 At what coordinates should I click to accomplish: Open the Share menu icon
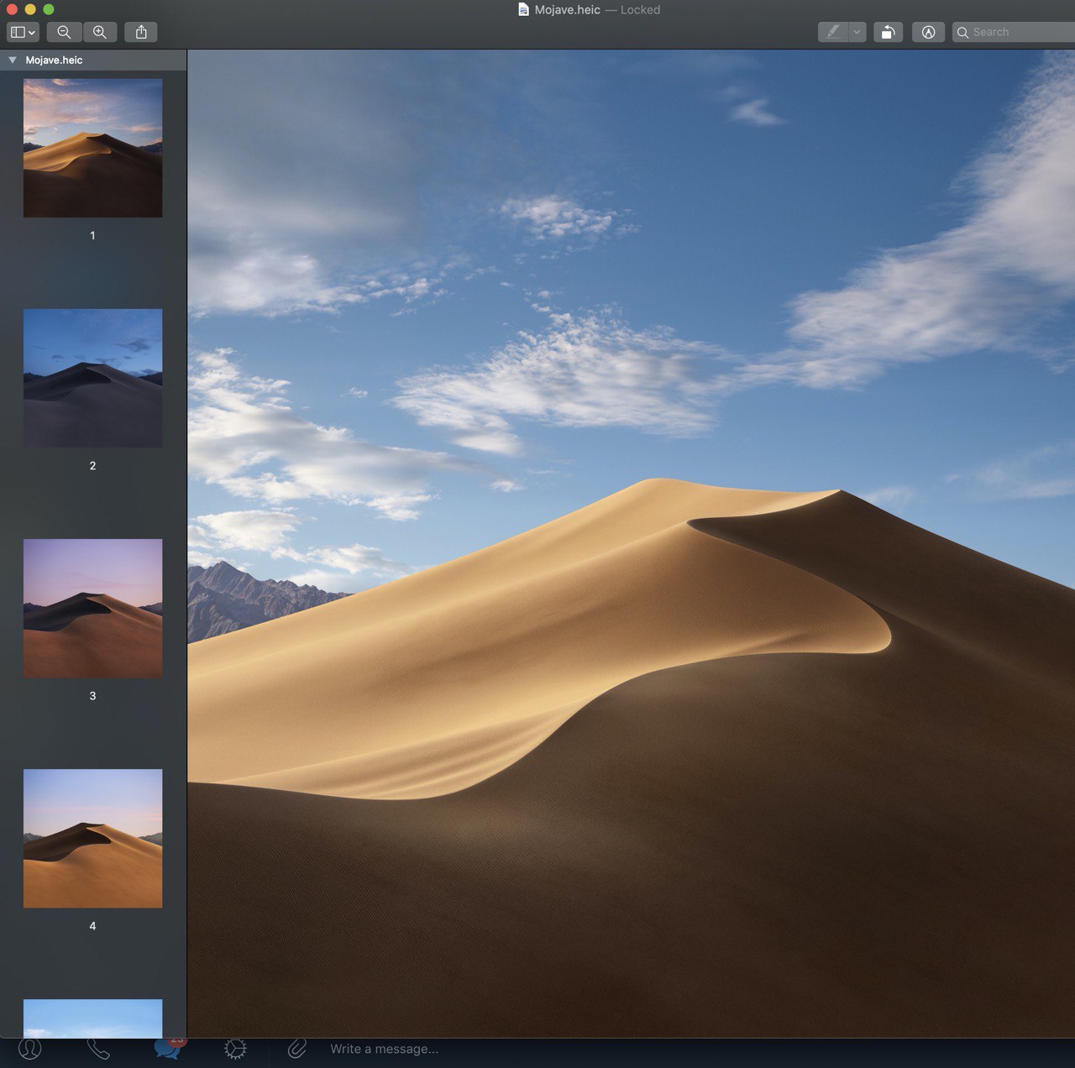(x=141, y=32)
